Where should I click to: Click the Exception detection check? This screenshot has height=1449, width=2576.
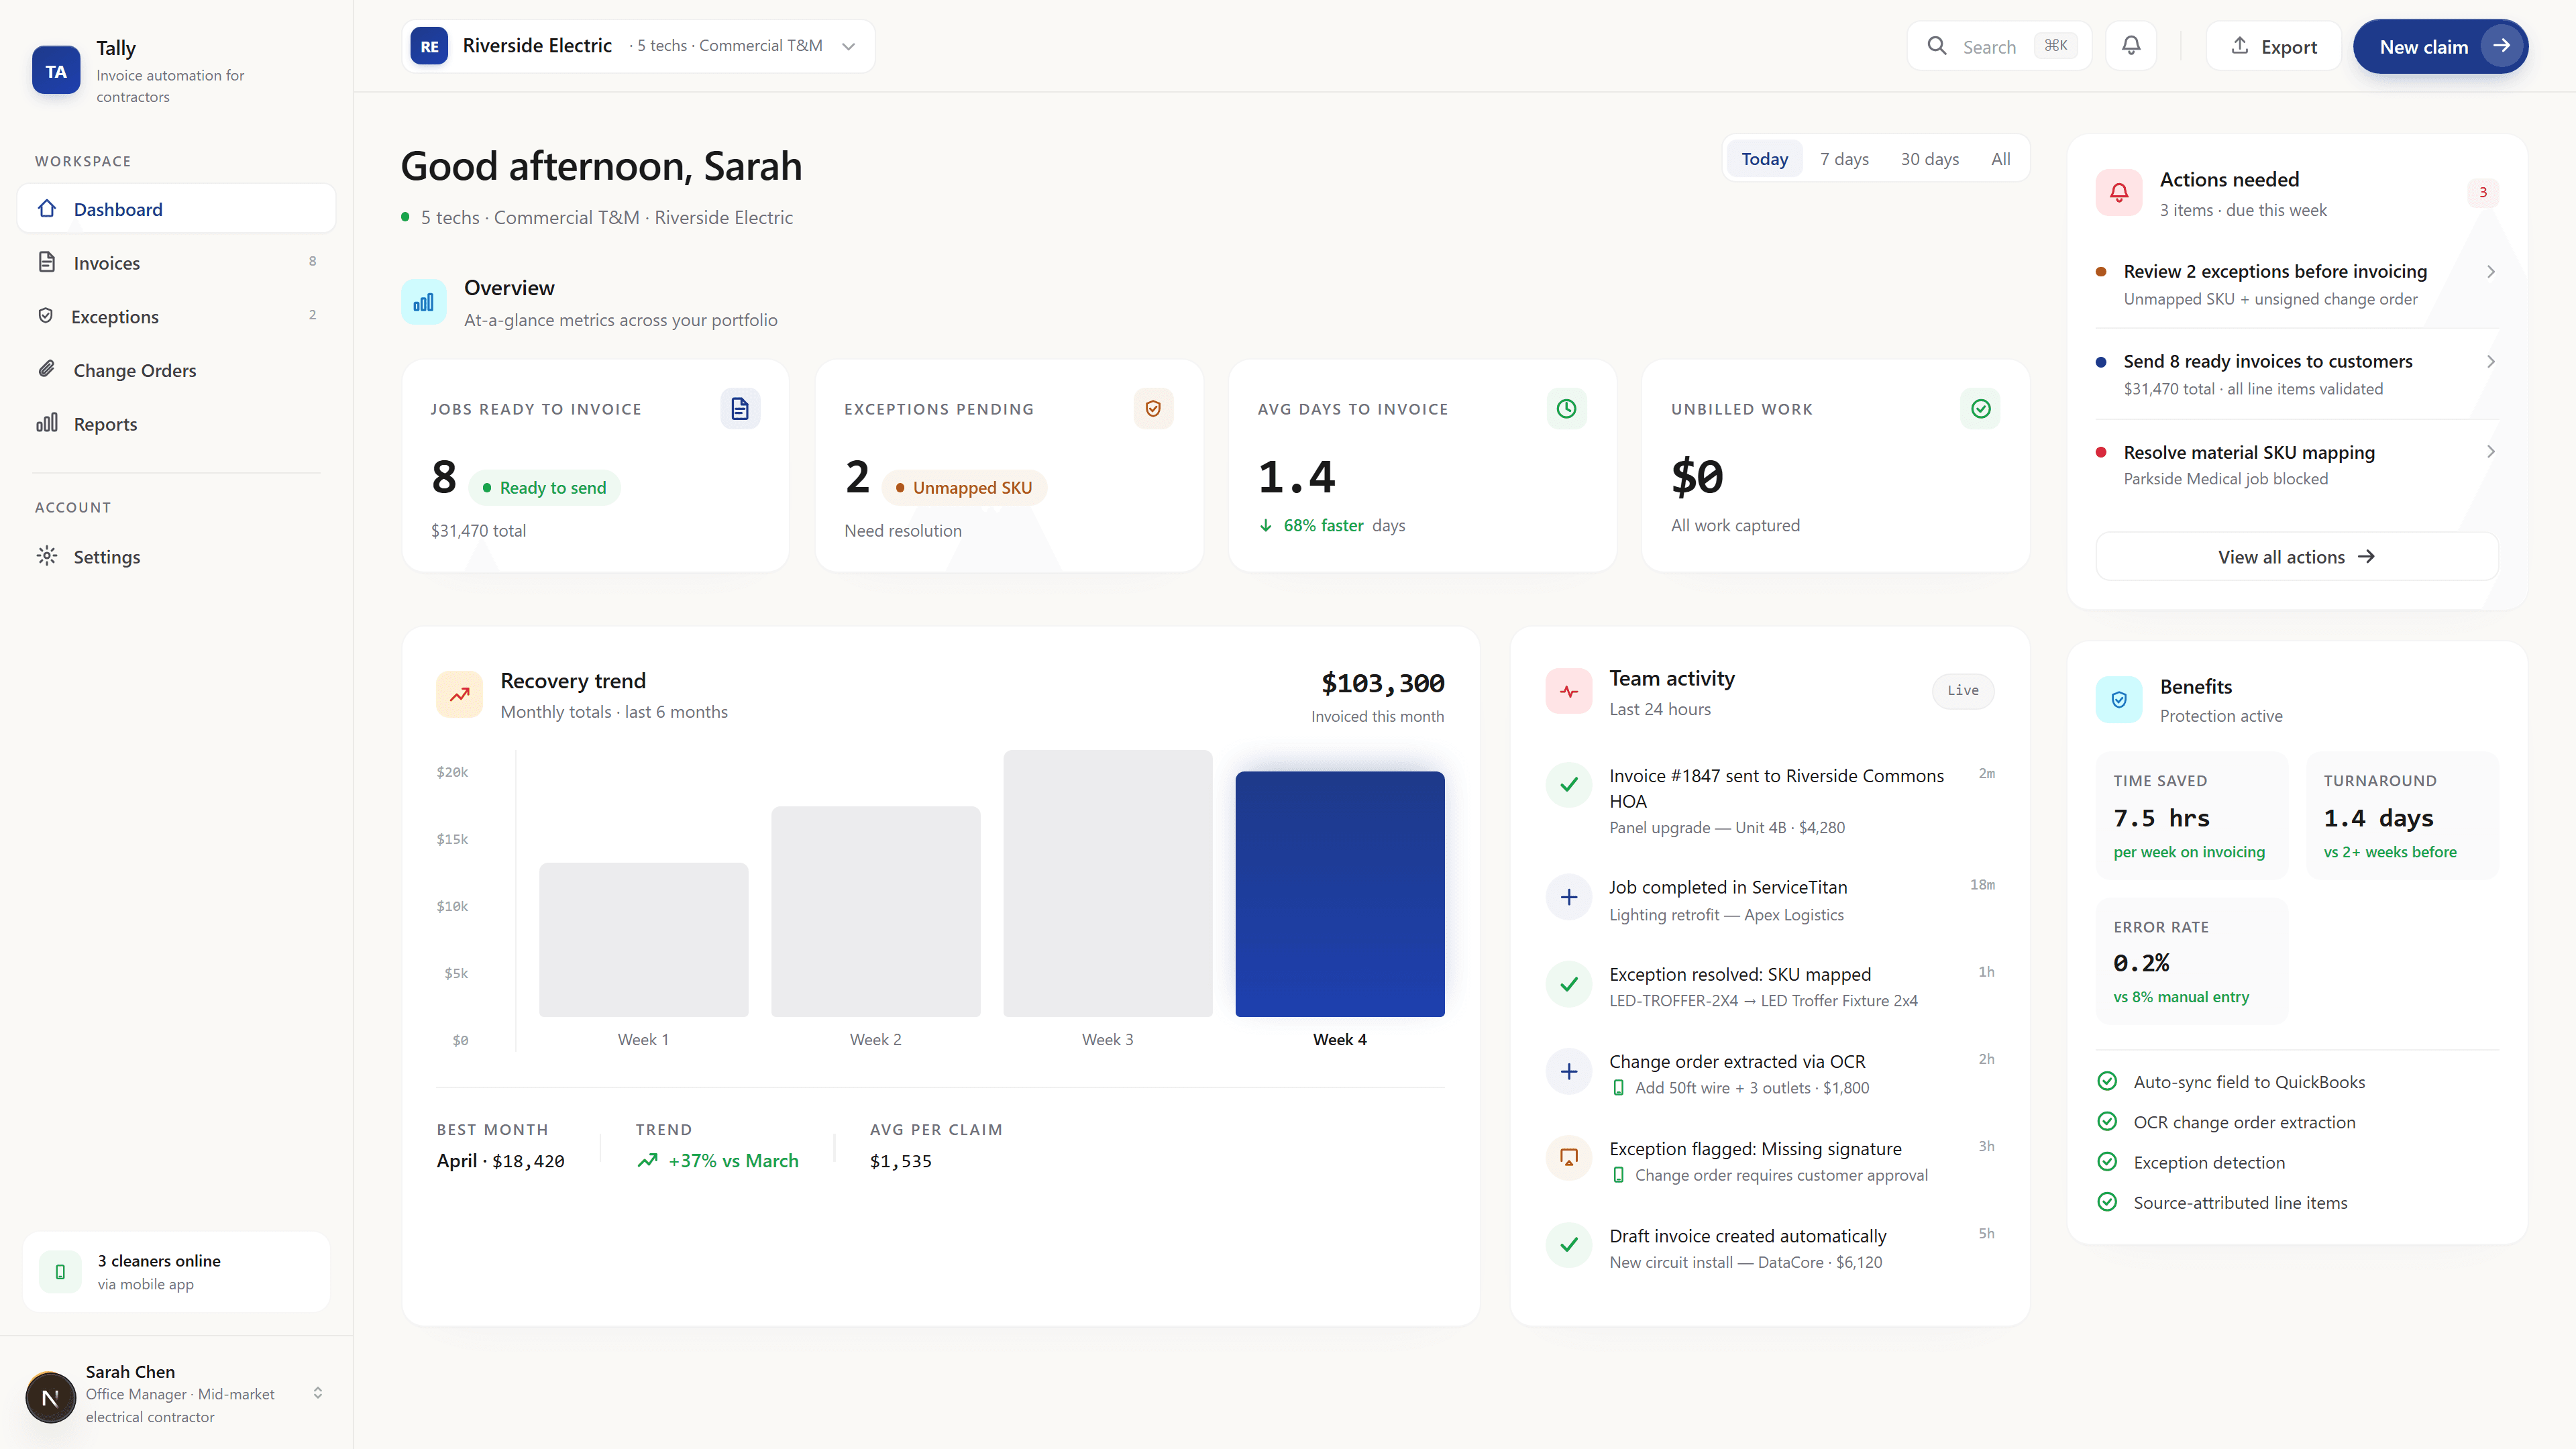pos(2107,1161)
